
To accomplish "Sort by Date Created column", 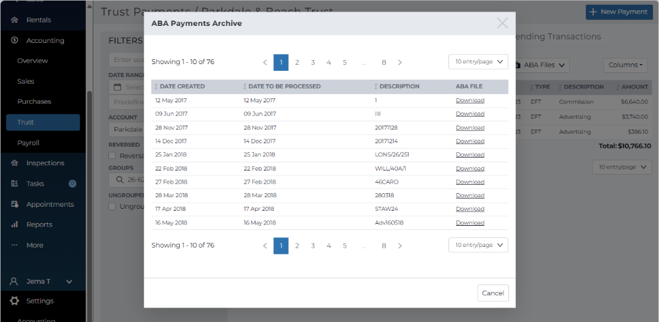I will (180, 86).
